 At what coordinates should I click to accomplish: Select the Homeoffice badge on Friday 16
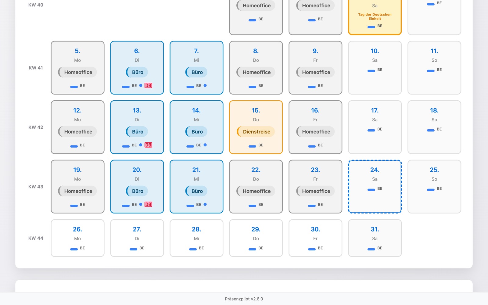pyautogui.click(x=315, y=132)
